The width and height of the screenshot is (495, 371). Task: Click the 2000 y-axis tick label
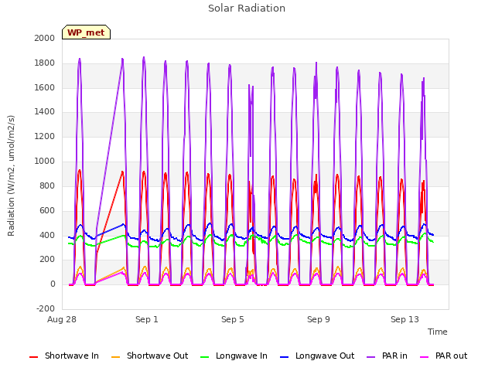coord(45,38)
